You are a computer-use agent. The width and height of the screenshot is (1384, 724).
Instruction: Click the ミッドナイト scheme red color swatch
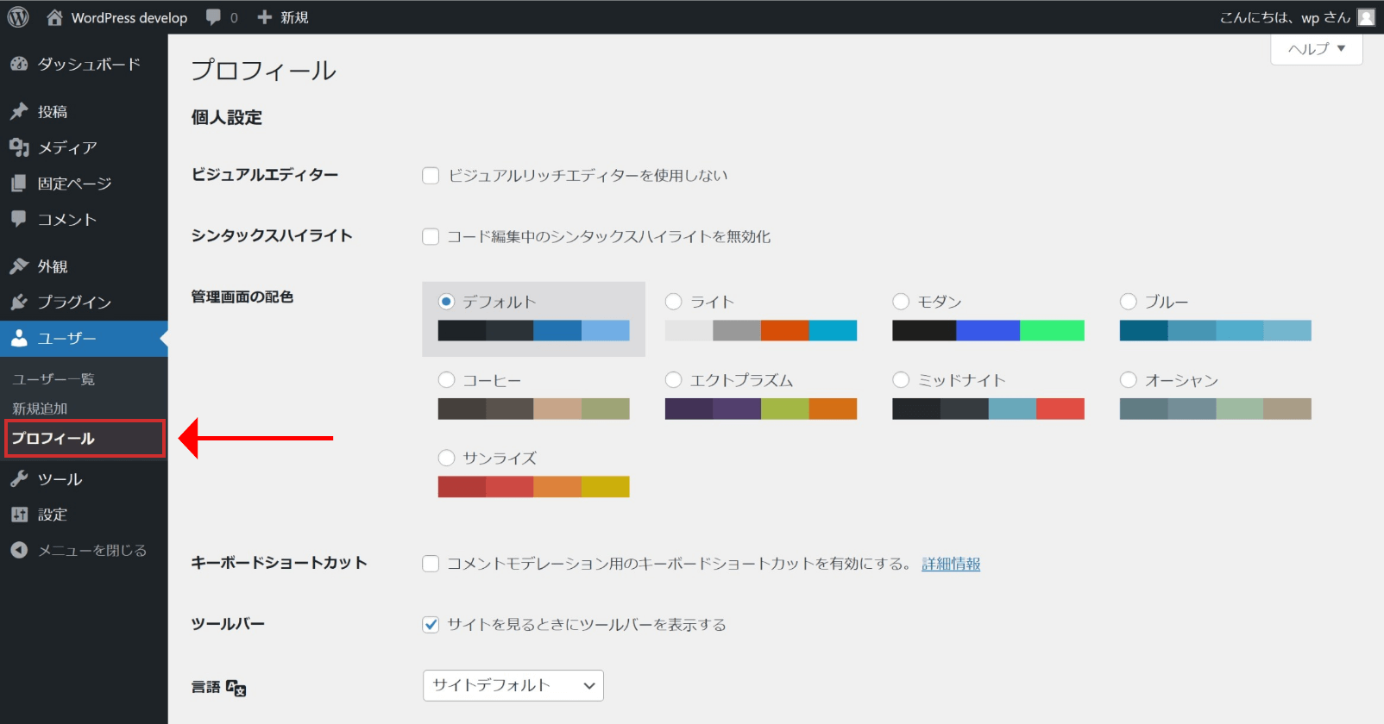pyautogui.click(x=1060, y=409)
